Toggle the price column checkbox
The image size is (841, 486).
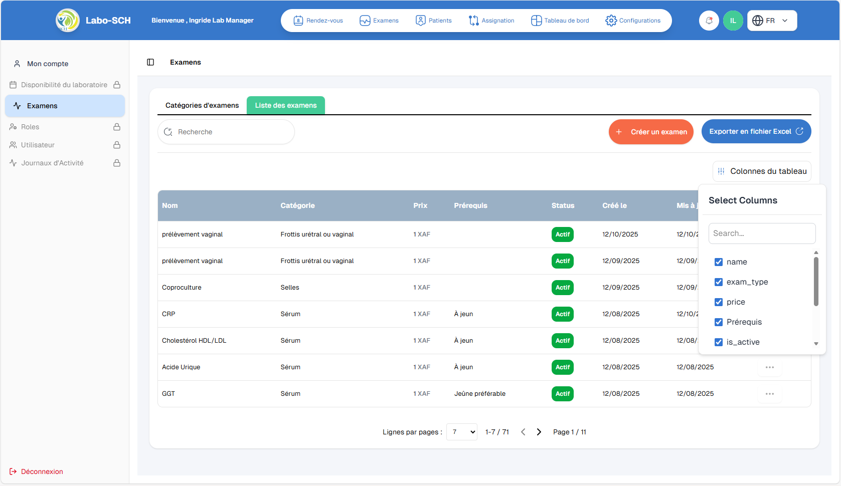718,302
